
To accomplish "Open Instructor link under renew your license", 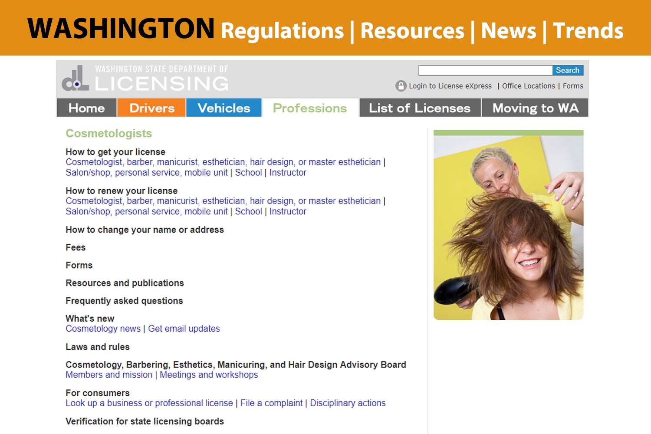I will (288, 211).
